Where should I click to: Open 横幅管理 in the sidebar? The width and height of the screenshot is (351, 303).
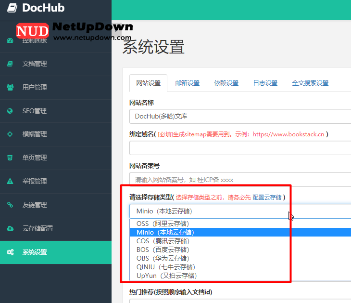(56, 134)
